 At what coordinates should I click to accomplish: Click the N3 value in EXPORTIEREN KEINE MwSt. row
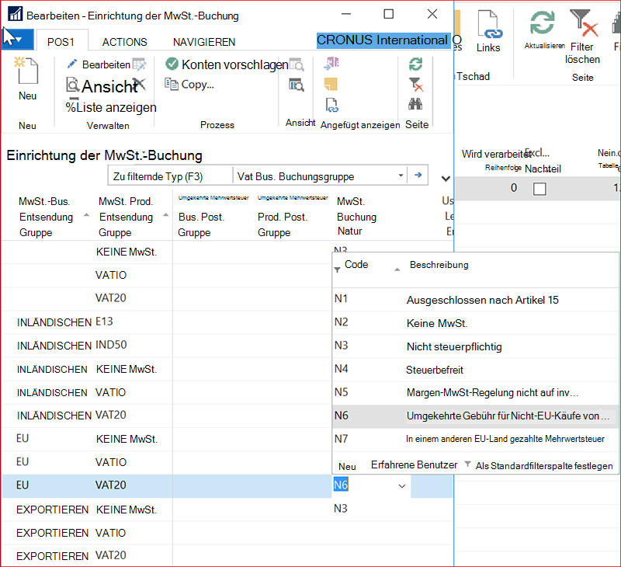[x=340, y=509]
